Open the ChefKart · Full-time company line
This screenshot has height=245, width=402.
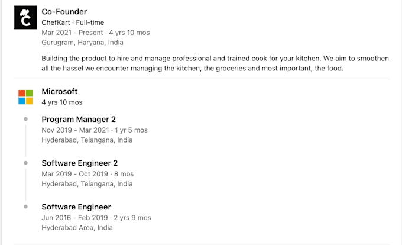pos(73,22)
